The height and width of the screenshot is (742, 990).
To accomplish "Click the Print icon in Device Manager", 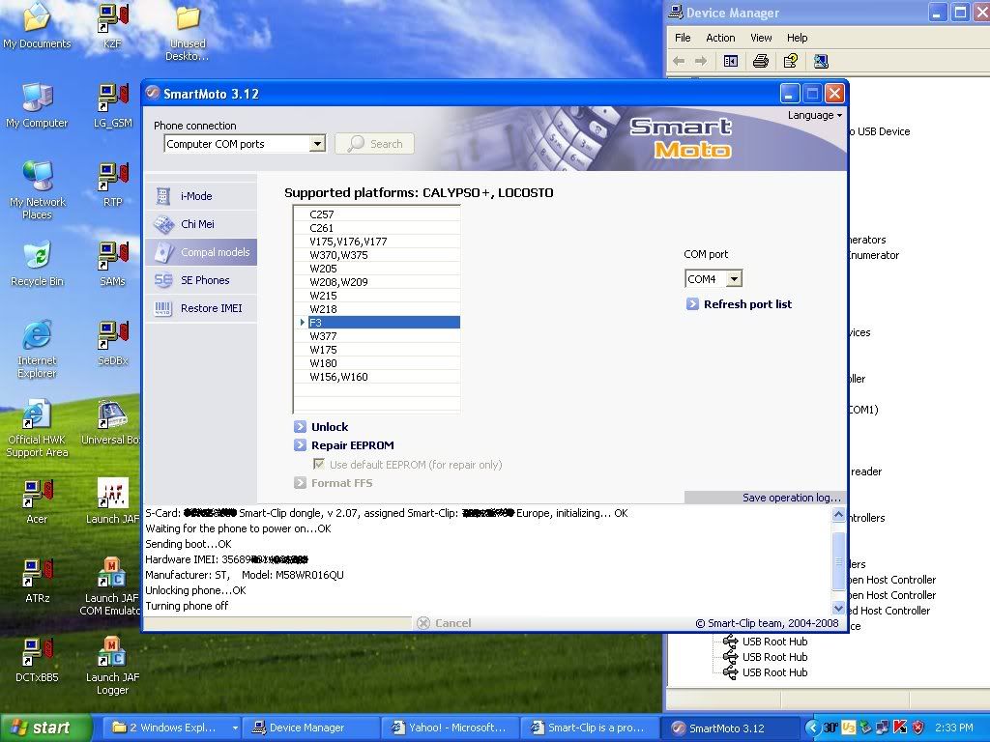I will tap(761, 61).
